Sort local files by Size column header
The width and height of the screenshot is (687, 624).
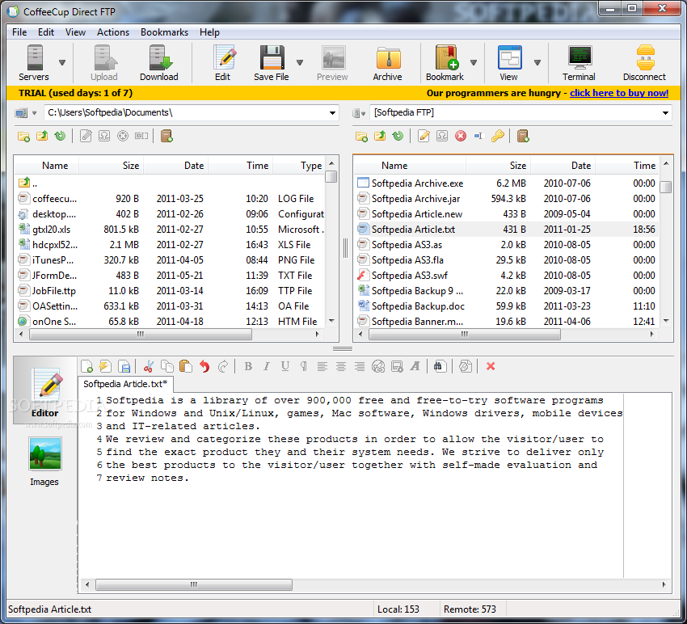click(x=112, y=166)
